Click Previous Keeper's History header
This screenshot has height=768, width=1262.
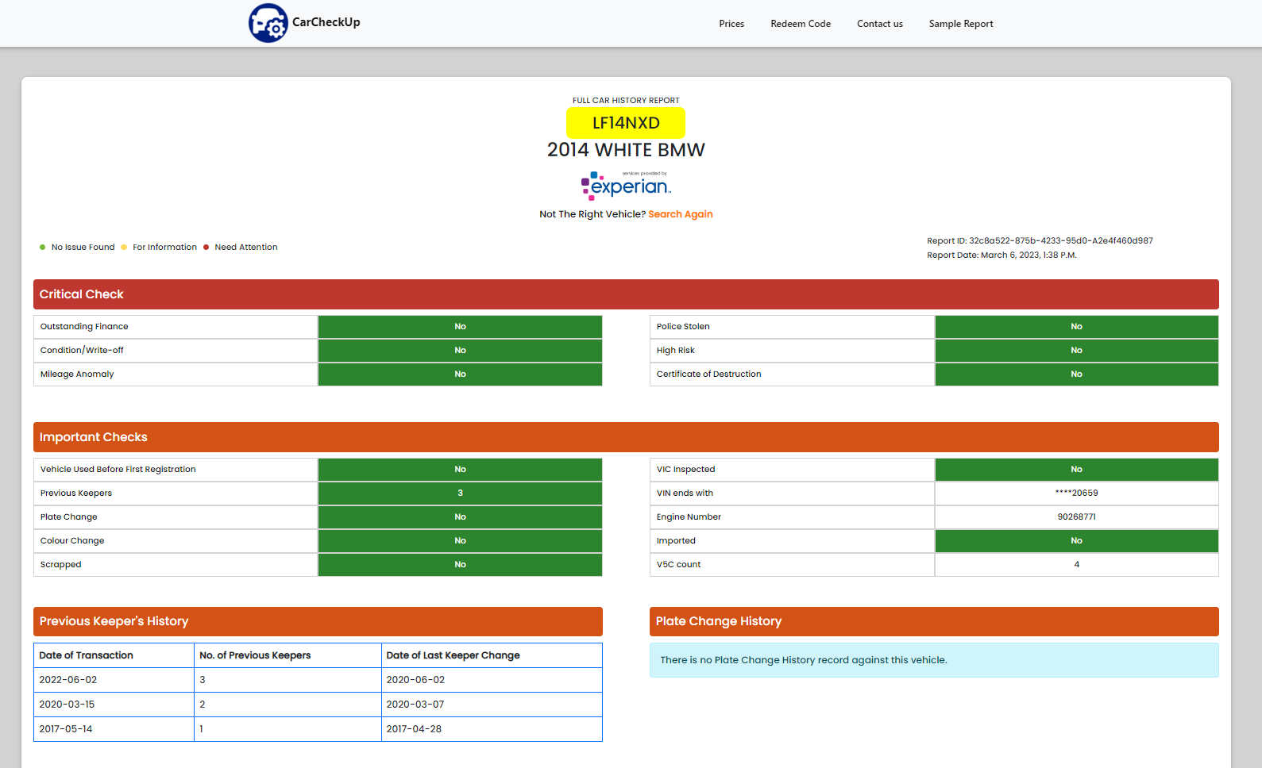point(318,621)
